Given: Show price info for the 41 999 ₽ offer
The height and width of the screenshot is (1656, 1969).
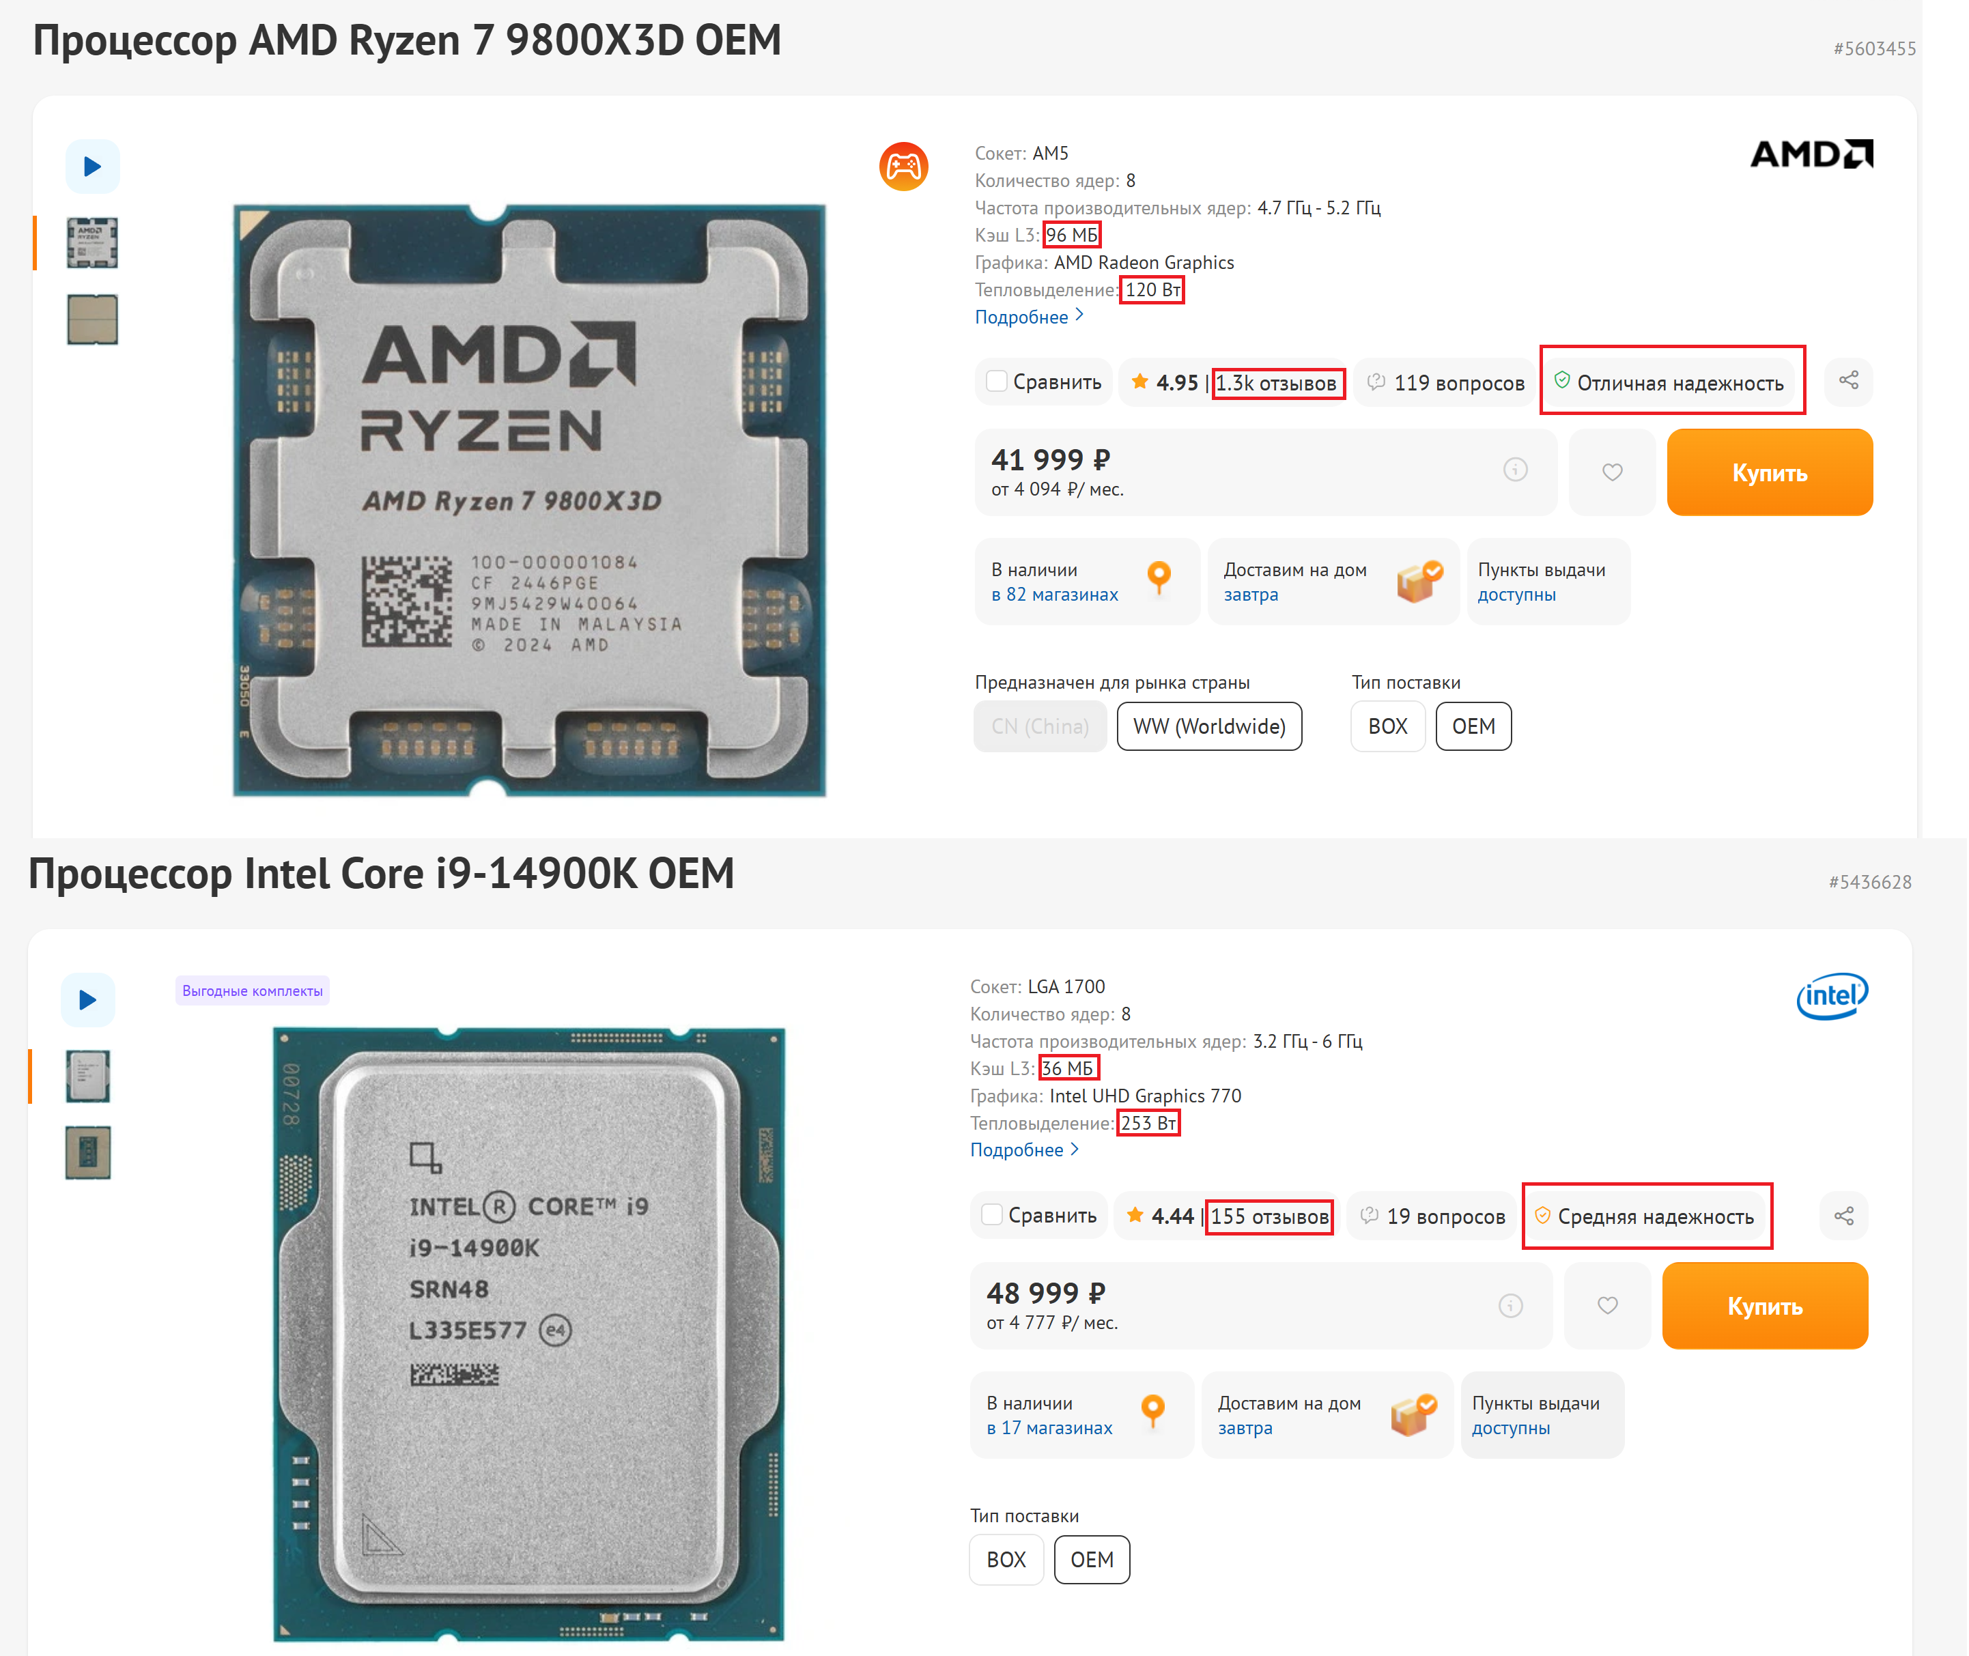Looking at the screenshot, I should coord(1514,470).
